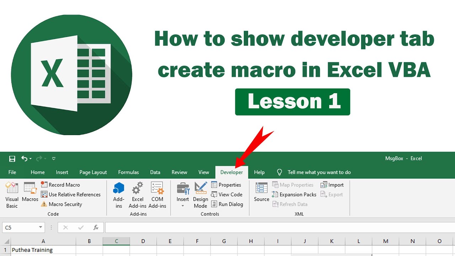The height and width of the screenshot is (256, 455).
Task: Start Record Macro
Action: click(x=60, y=185)
